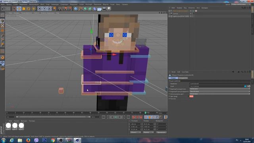Open the Object coordinate mode dropdown
The height and width of the screenshot is (143, 254).
click(136, 132)
